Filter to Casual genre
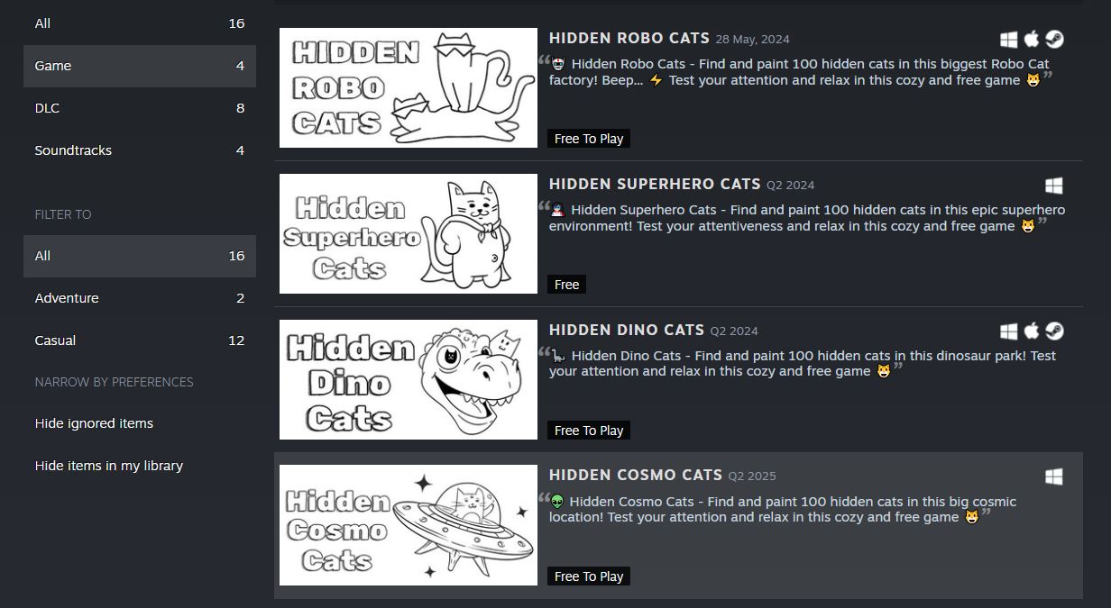The height and width of the screenshot is (608, 1111). coord(140,340)
